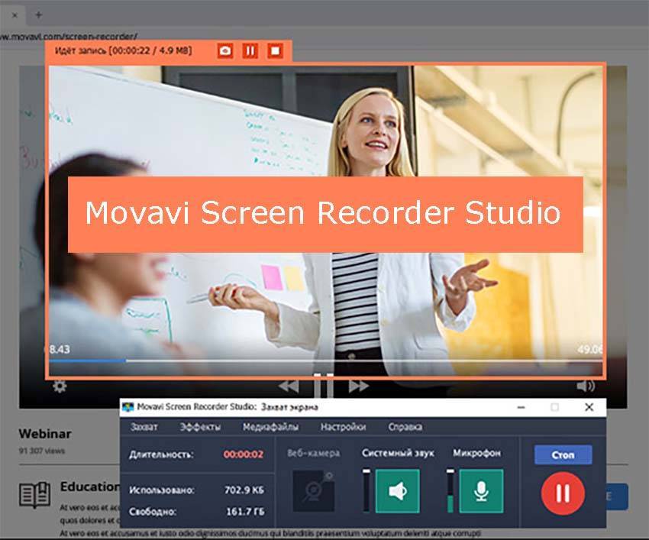The width and height of the screenshot is (649, 540).
Task: Seek along the video progress bar
Action: pos(325,361)
